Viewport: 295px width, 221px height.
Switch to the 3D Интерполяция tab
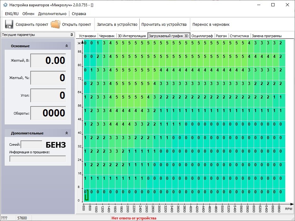pos(132,36)
